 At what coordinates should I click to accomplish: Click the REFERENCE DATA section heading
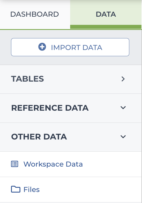[x=50, y=108]
